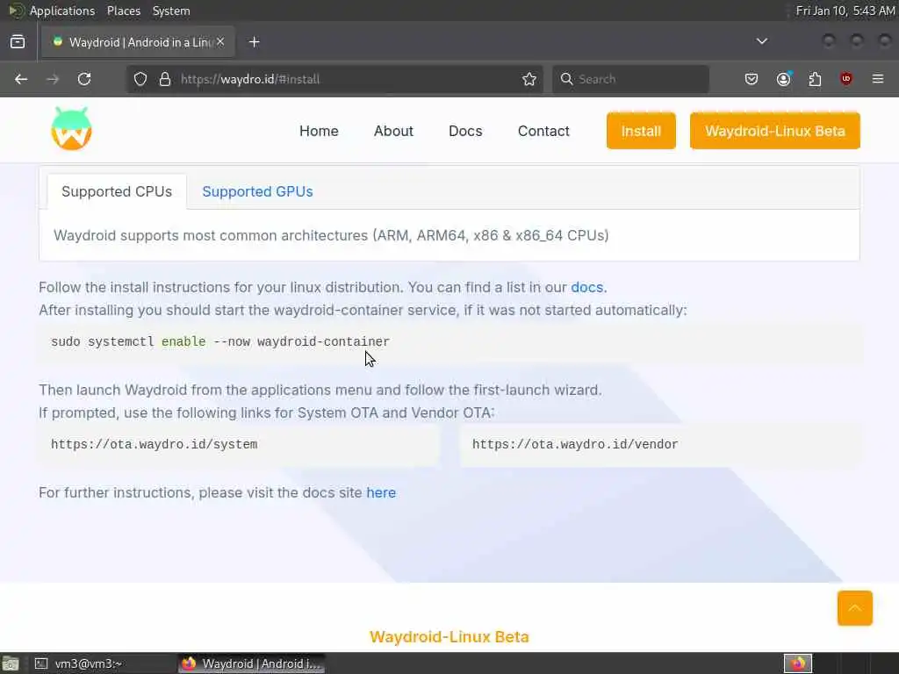899x674 pixels.
Task: Click the Waydroid-Linux Beta button
Action: [x=775, y=132]
